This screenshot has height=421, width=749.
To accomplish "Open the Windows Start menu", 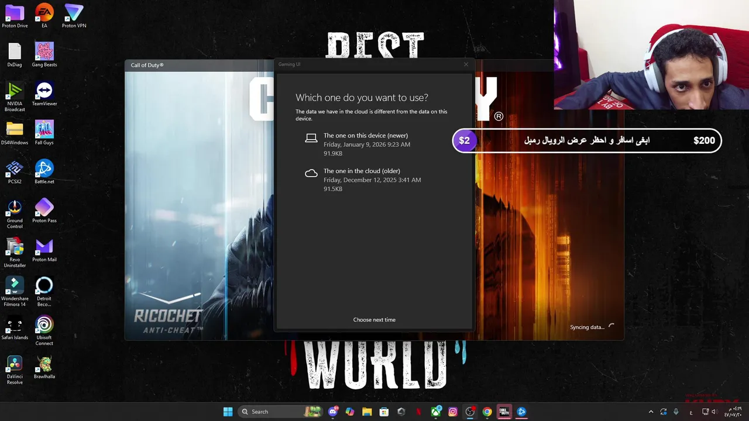I will pos(228,412).
